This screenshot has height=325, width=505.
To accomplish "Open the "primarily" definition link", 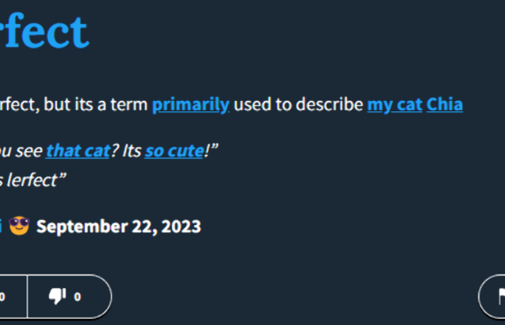I will point(191,104).
